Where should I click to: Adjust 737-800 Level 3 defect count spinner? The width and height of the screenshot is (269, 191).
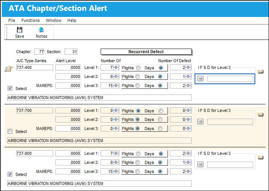[x=188, y=171]
